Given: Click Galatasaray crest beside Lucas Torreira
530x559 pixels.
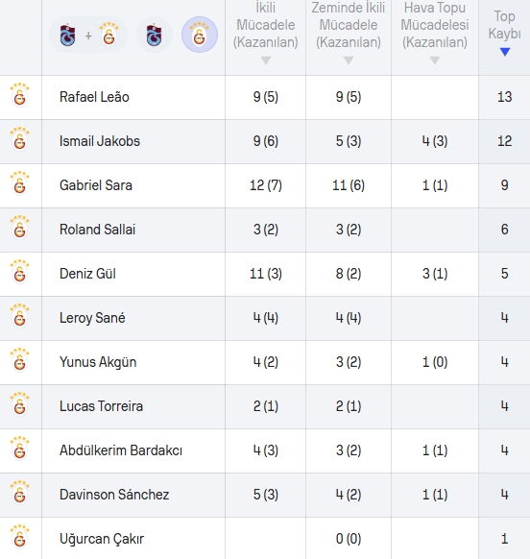Looking at the screenshot, I should point(19,404).
